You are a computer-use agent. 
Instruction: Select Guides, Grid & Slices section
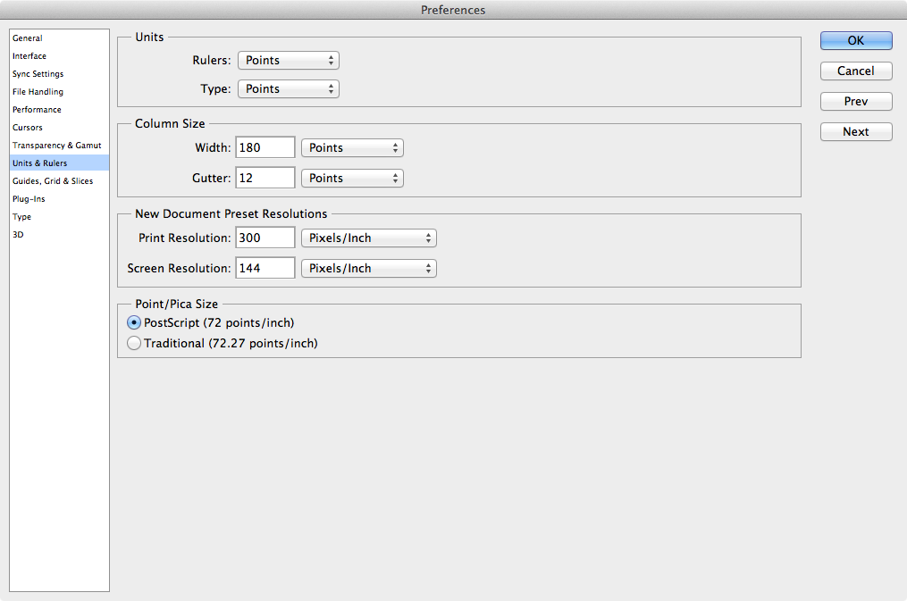[52, 181]
